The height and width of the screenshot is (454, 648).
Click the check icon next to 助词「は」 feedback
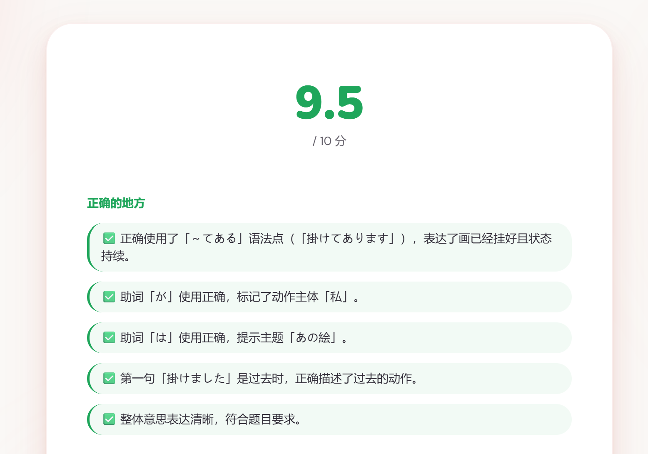[109, 337]
